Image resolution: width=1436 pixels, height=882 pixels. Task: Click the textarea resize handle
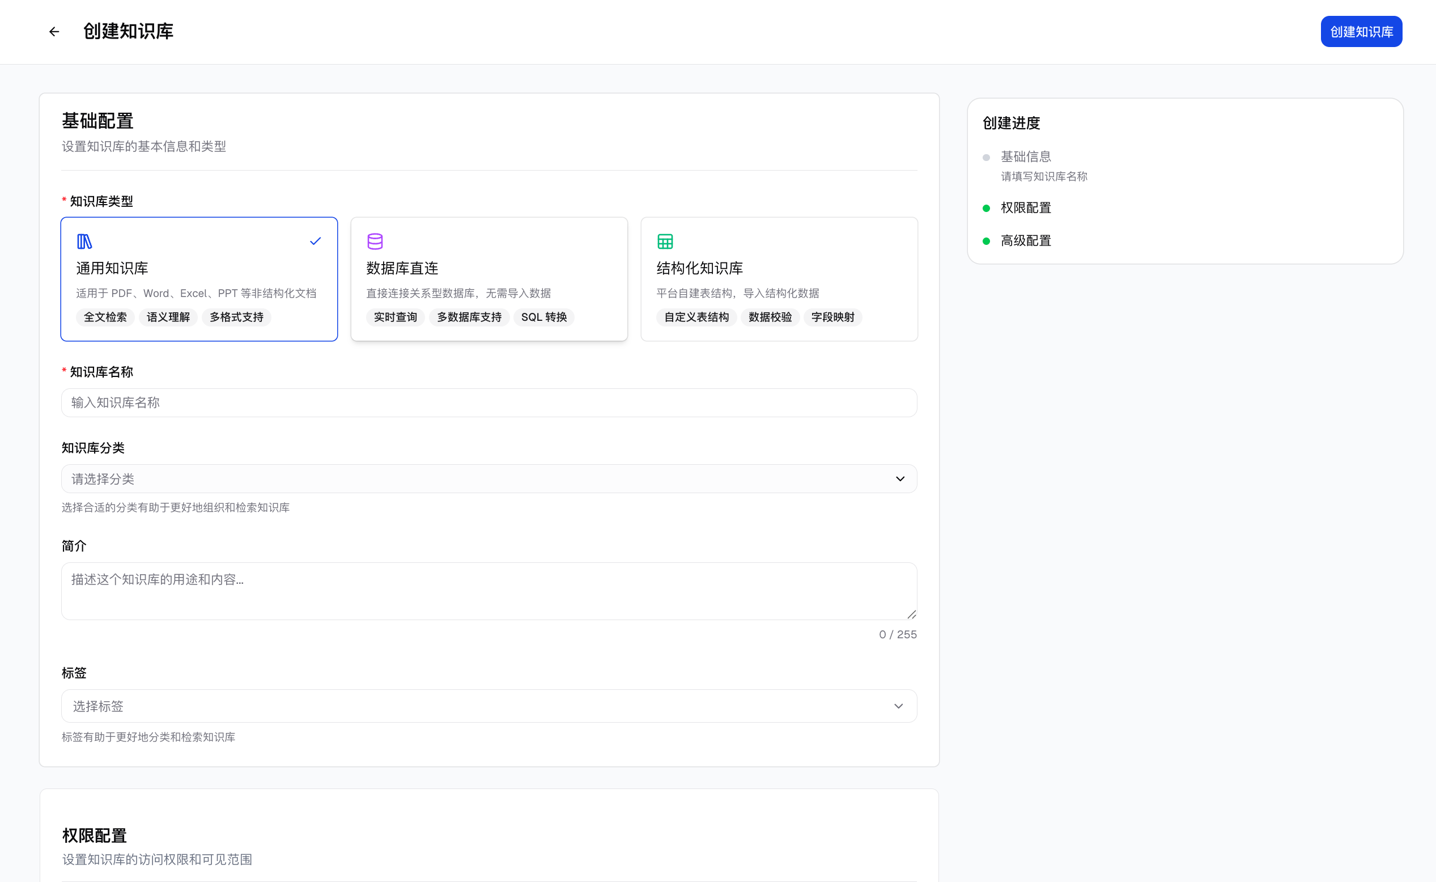tap(911, 614)
